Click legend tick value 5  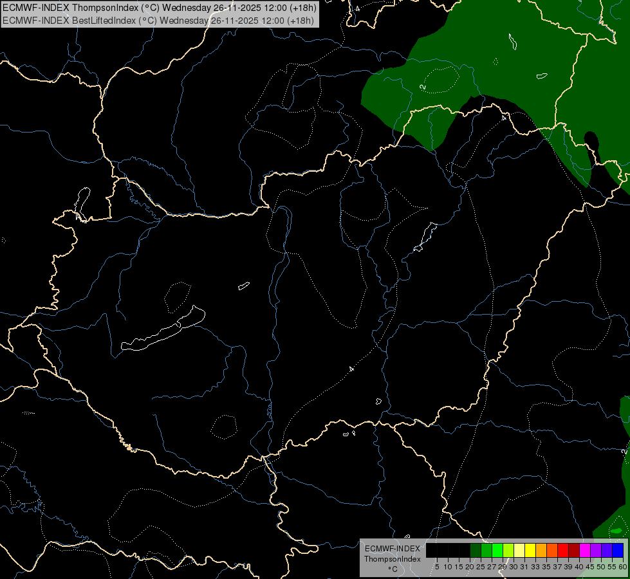[x=437, y=567]
